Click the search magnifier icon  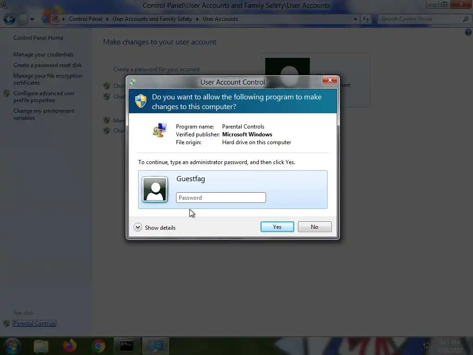(466, 19)
